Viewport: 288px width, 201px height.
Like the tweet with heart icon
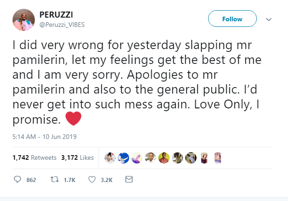[x=92, y=179]
